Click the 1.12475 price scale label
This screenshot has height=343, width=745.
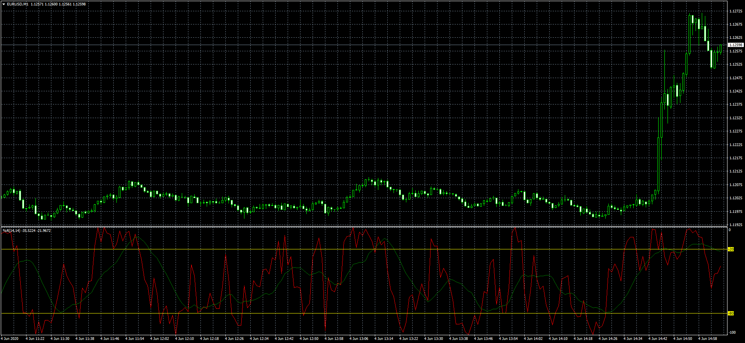coord(735,78)
